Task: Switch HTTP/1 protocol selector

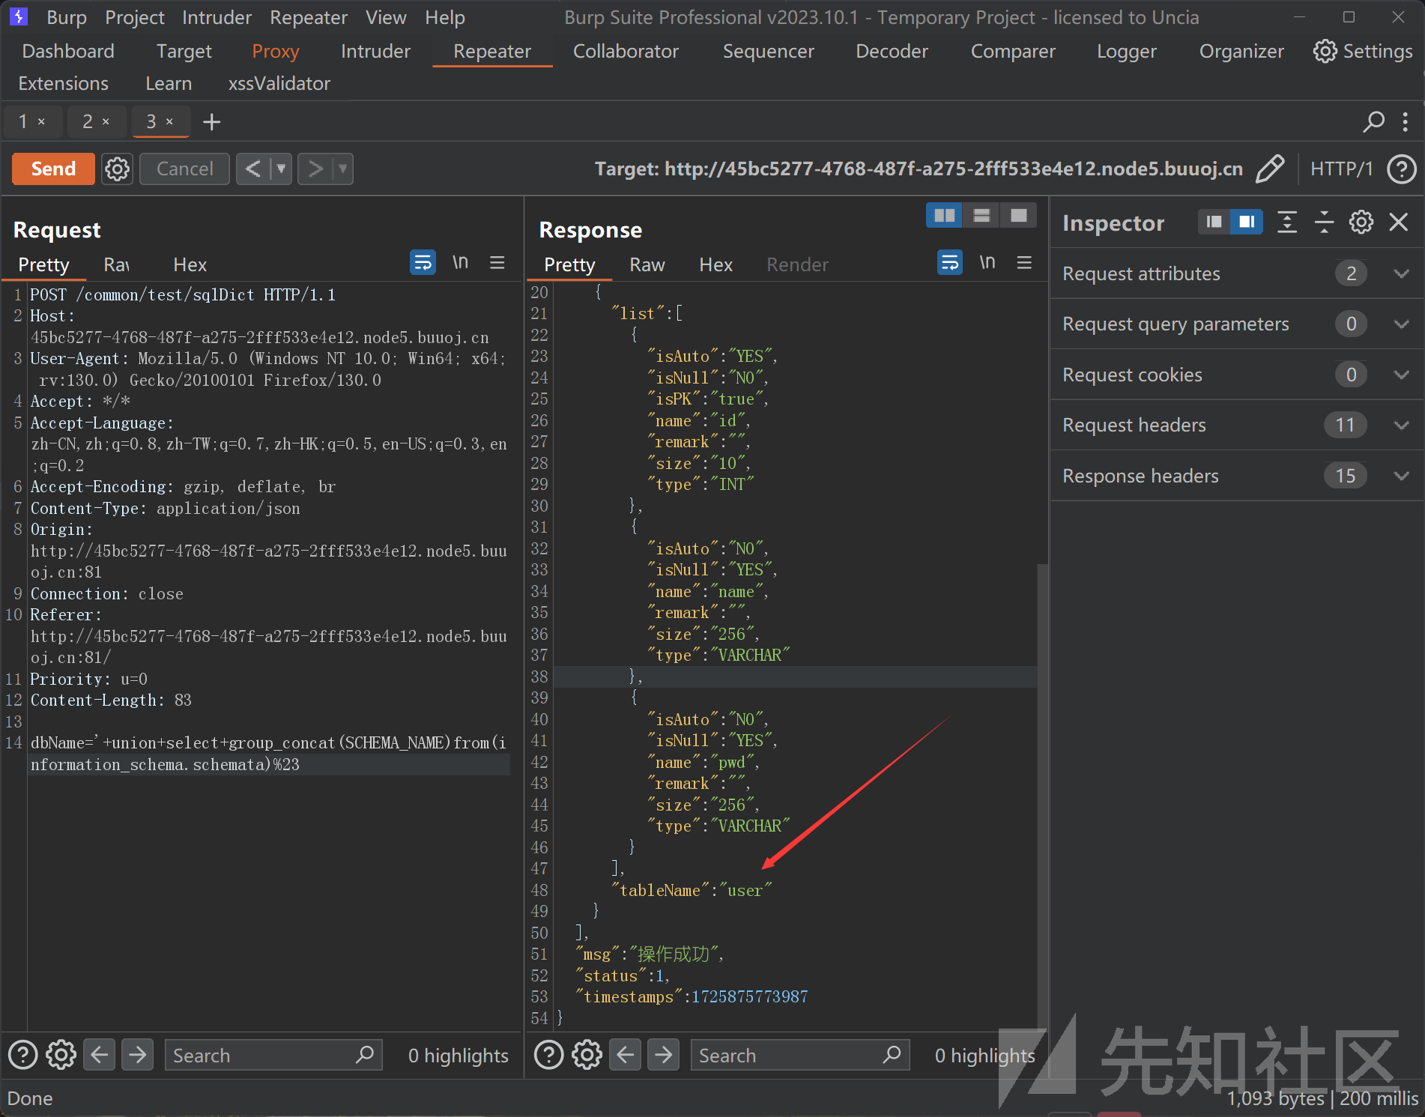Action: tap(1341, 169)
